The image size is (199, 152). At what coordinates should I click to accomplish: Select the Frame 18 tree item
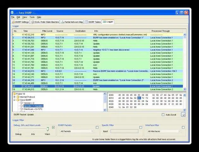tap(21, 94)
